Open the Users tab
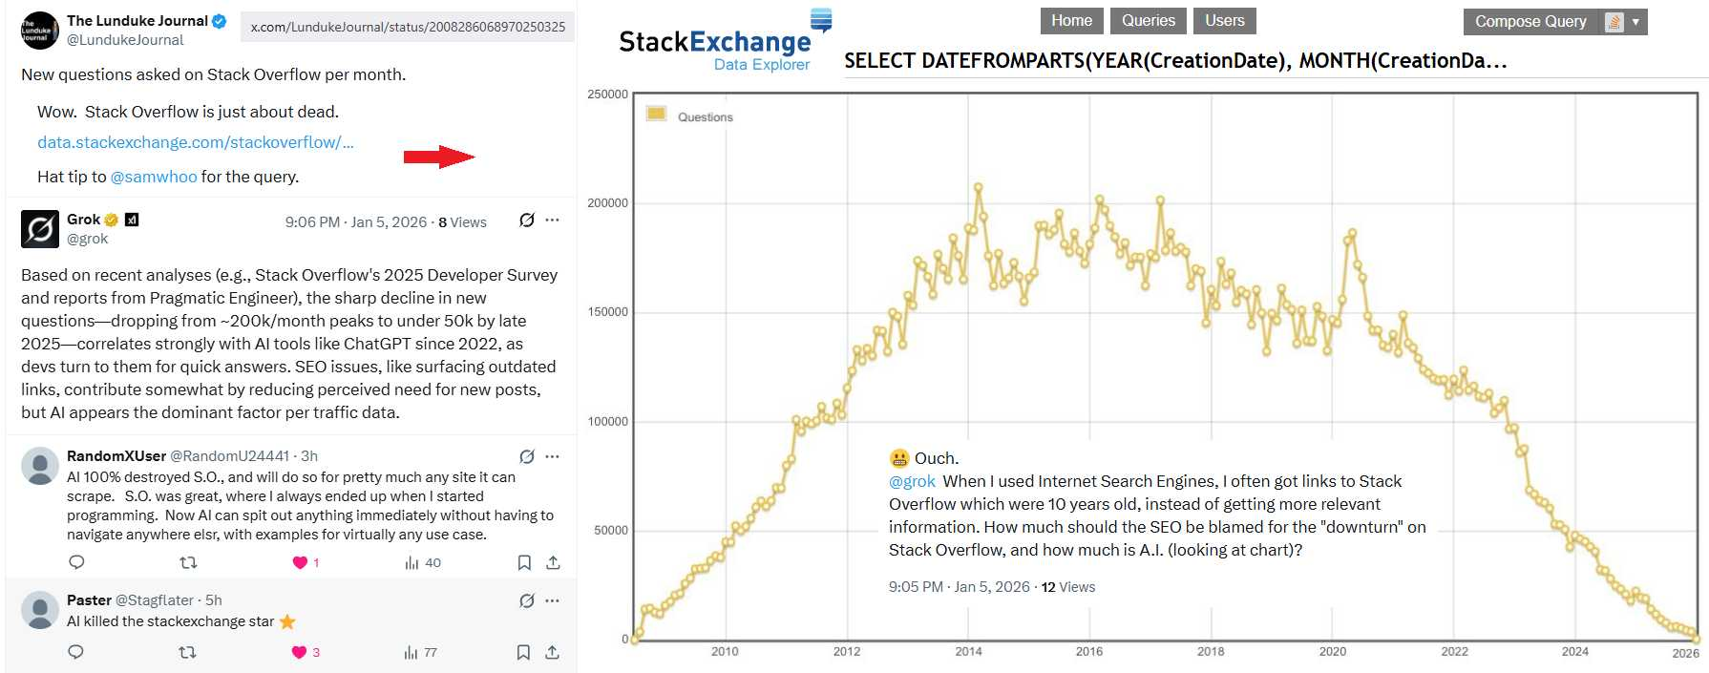 click(x=1224, y=21)
